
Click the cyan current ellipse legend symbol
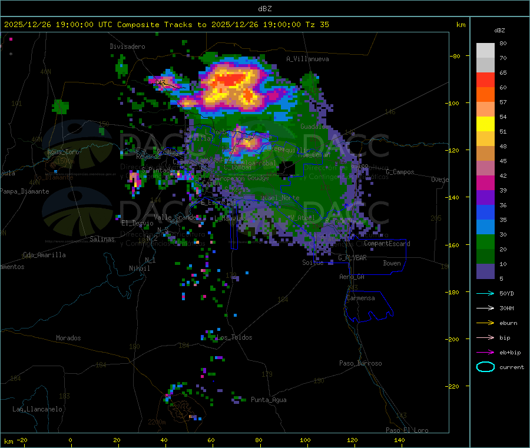pyautogui.click(x=485, y=367)
